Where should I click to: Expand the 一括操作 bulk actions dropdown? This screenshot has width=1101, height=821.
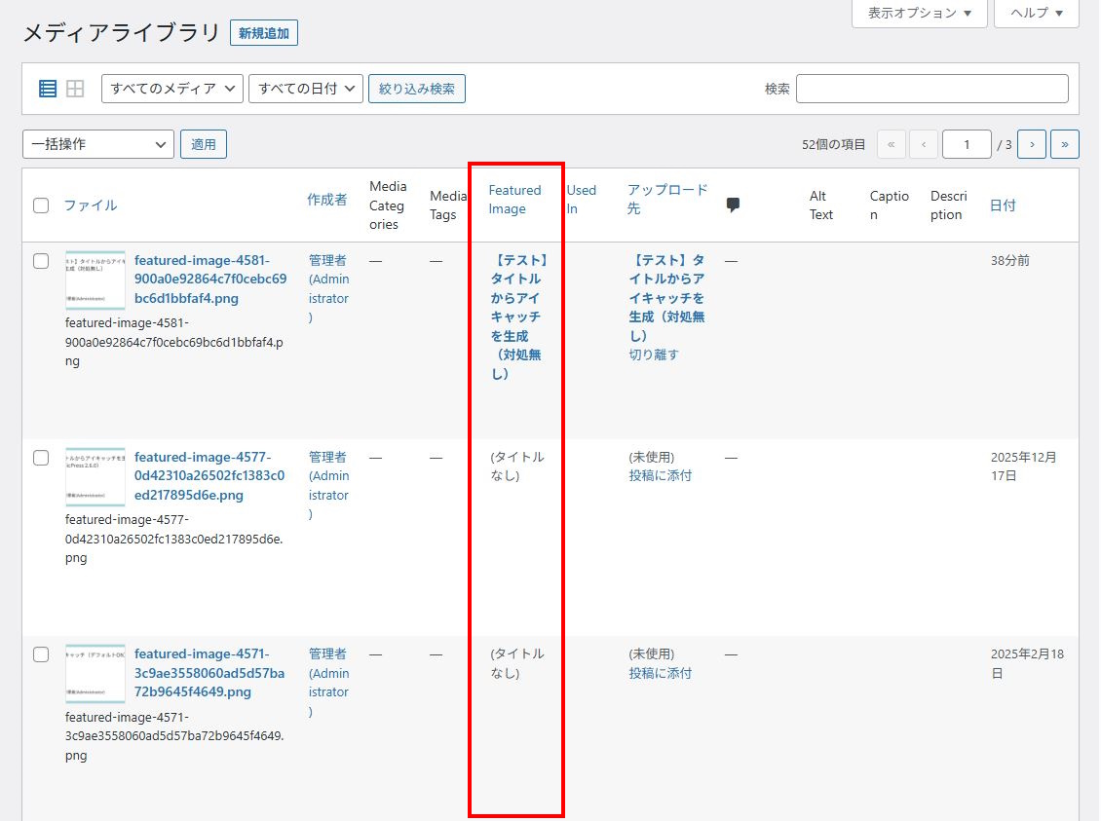[x=97, y=144]
